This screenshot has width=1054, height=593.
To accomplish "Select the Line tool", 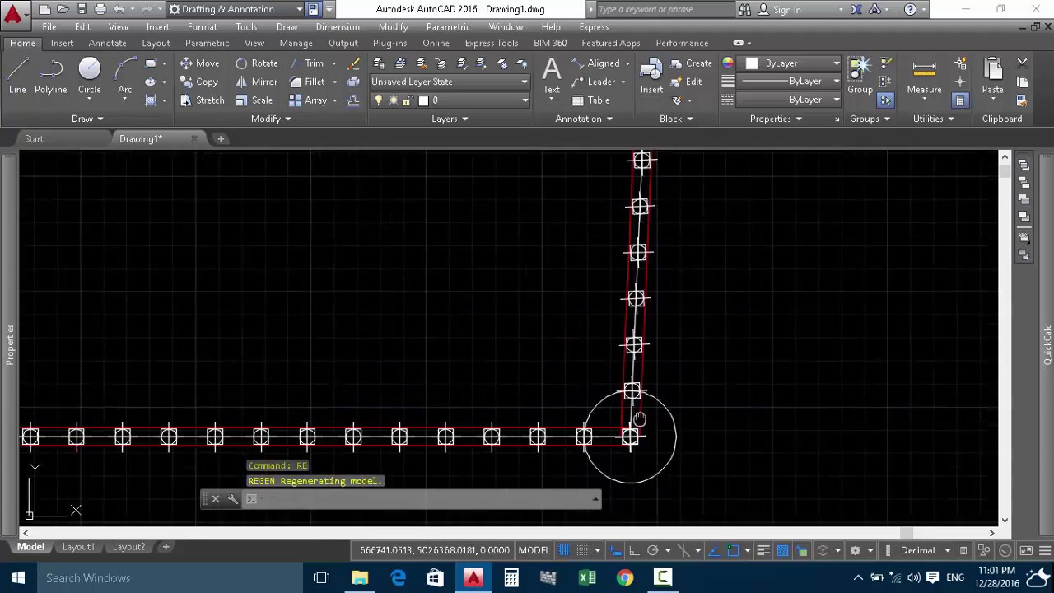I will [17, 77].
